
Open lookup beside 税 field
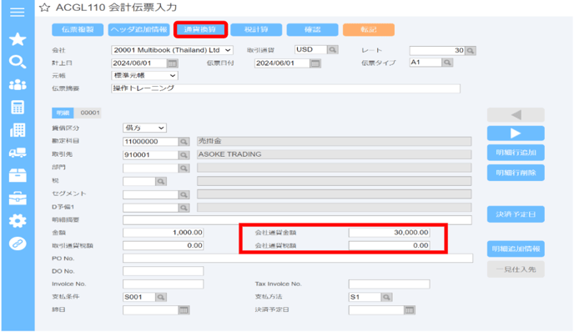pos(161,181)
